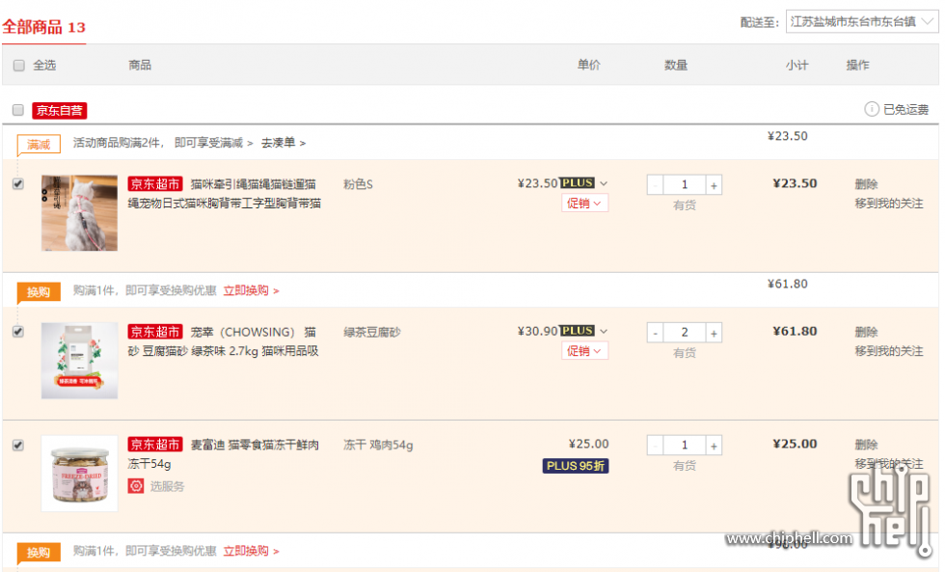Click 删除 for the freeze-dried snack

866,445
